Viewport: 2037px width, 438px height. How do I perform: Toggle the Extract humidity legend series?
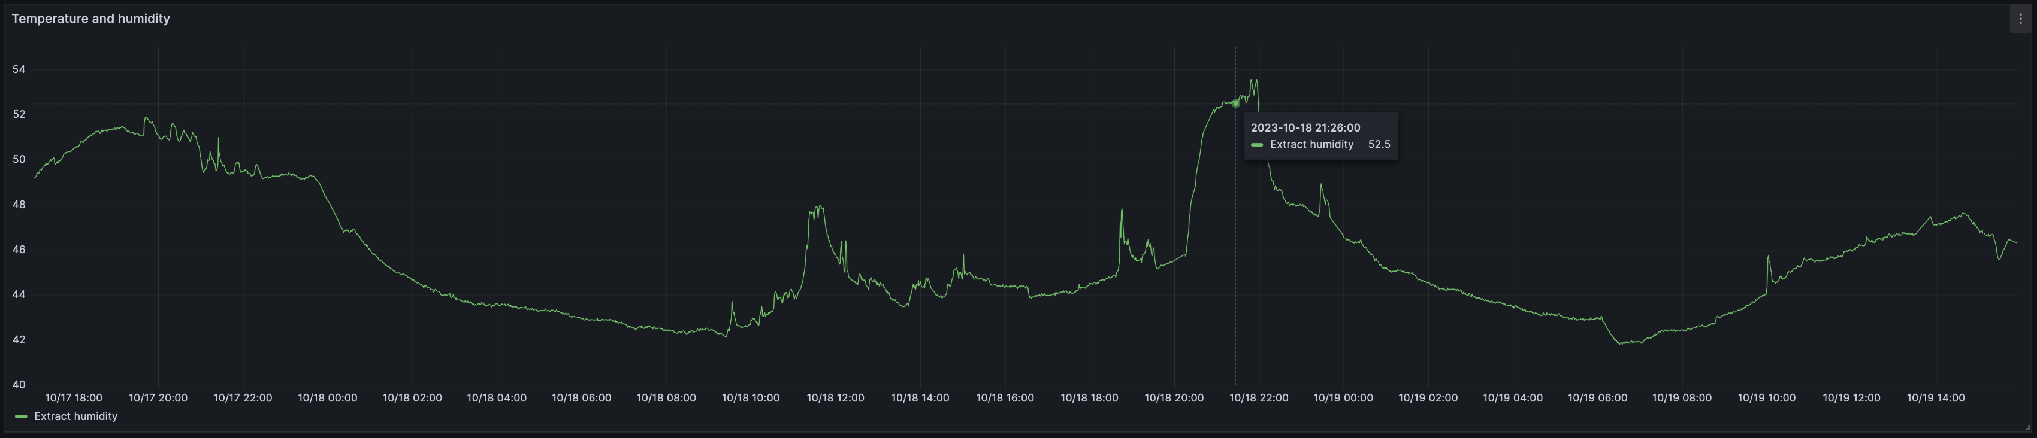click(76, 416)
